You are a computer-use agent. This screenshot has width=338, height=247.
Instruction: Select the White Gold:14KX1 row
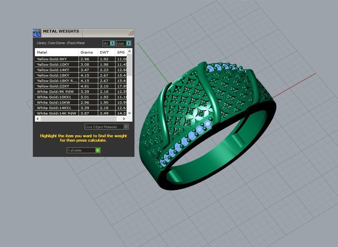point(81,108)
